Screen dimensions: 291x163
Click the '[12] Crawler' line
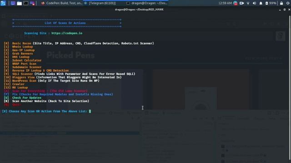tap(14, 84)
